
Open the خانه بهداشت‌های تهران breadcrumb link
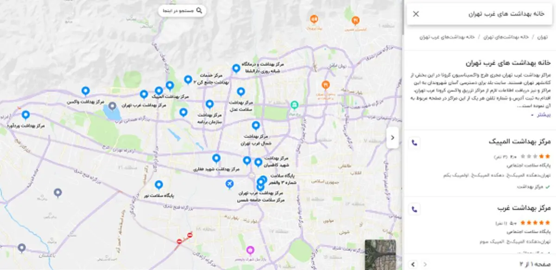click(506, 37)
